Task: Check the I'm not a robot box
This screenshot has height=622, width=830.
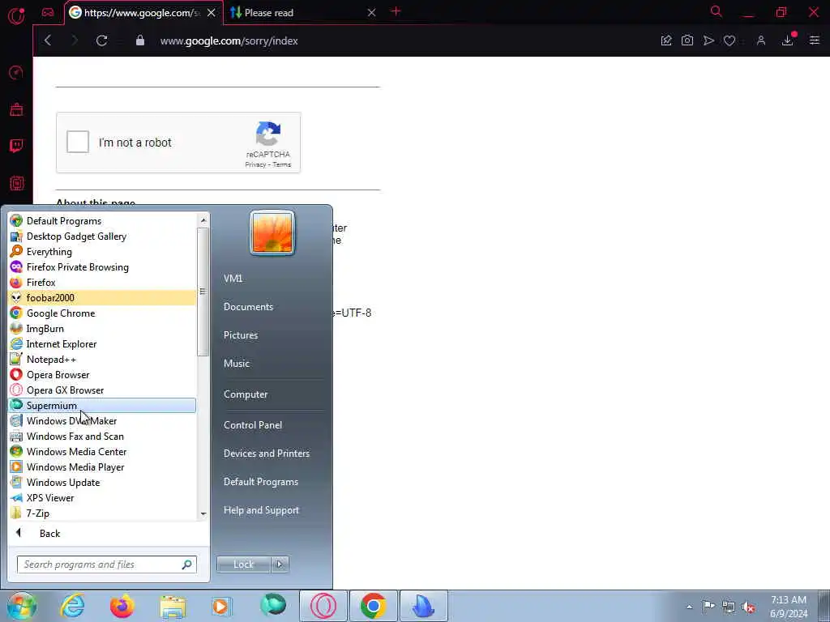Action: [x=78, y=142]
